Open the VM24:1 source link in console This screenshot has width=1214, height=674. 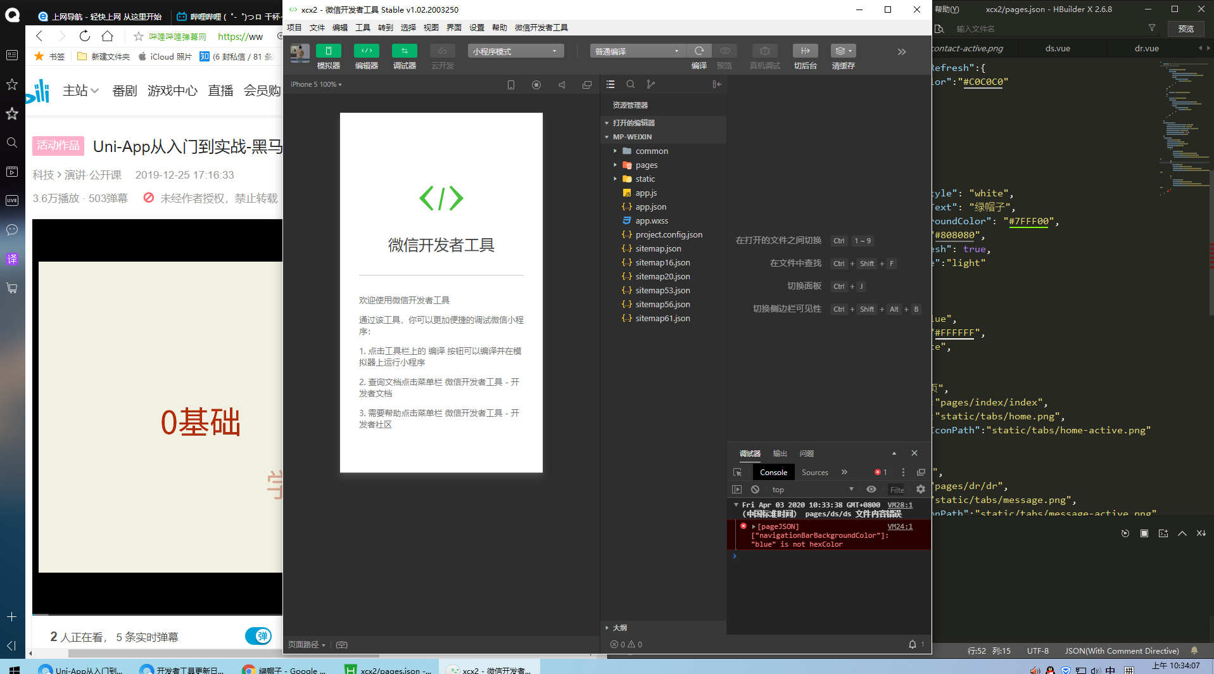[900, 526]
